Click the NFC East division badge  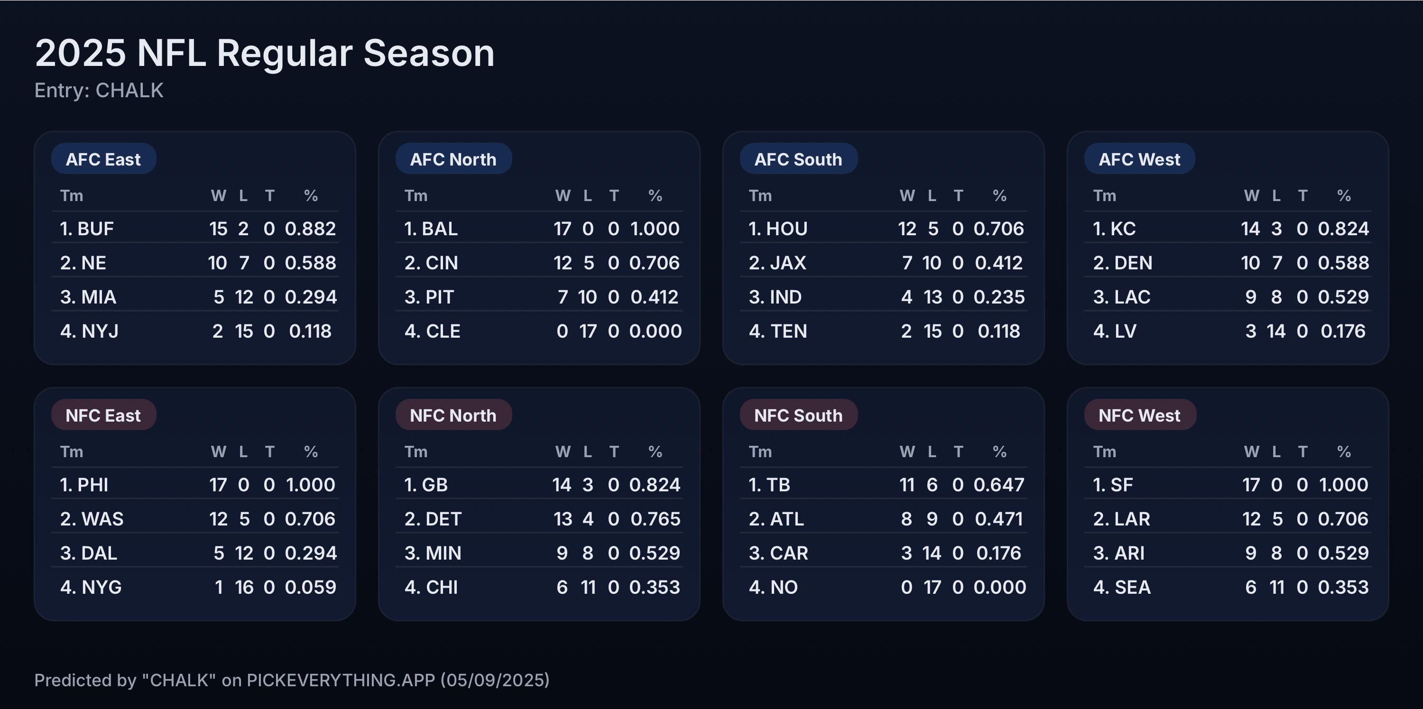pyautogui.click(x=103, y=415)
